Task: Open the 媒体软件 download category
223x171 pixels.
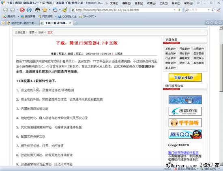Action: click(x=184, y=53)
